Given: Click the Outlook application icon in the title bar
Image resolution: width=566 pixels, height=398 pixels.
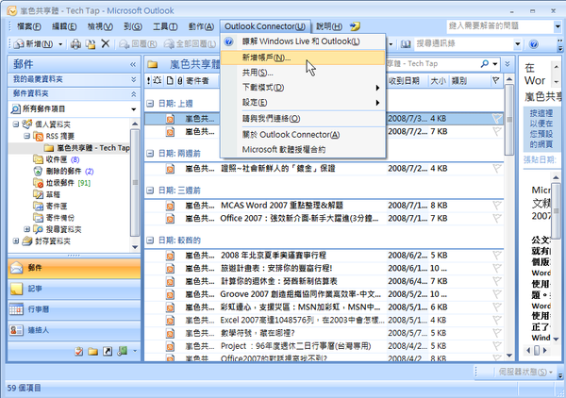Looking at the screenshot, I should [12, 10].
